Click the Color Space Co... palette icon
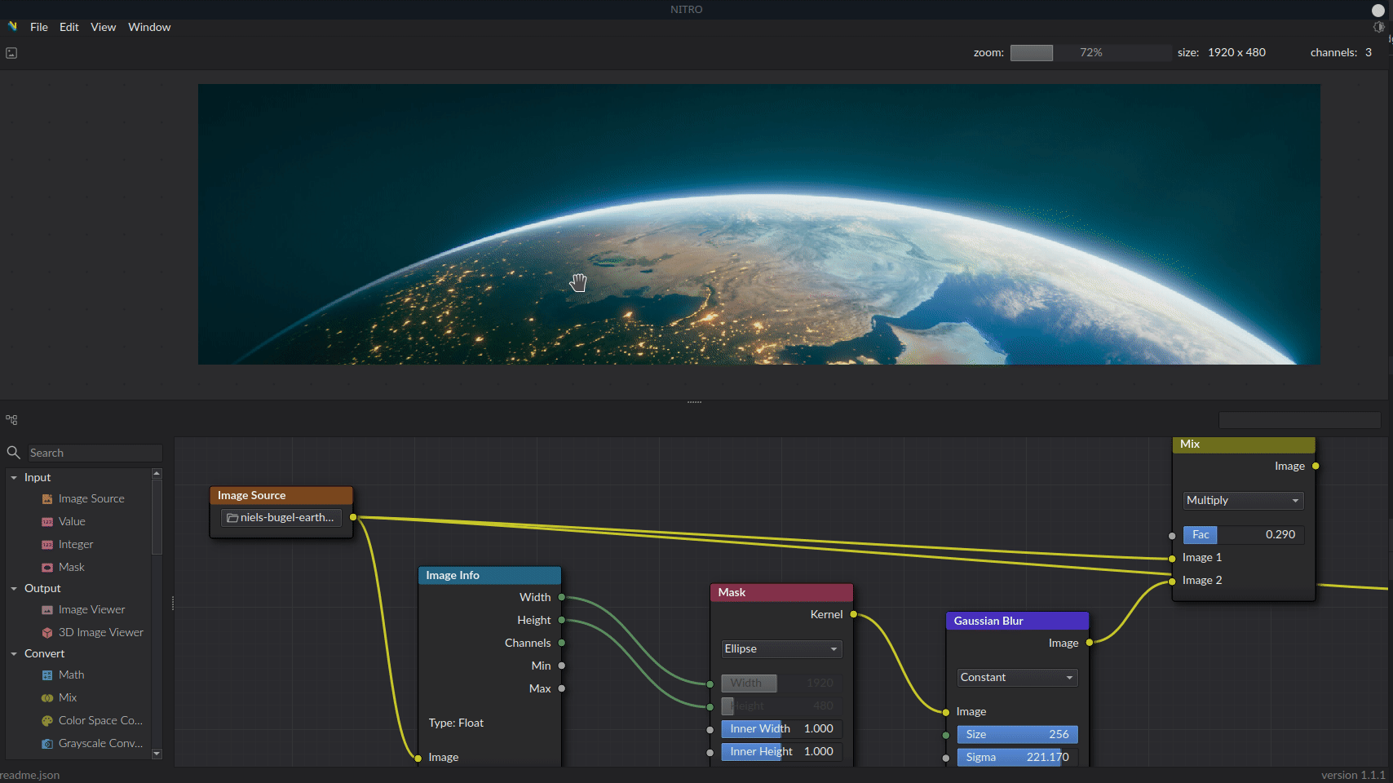1393x783 pixels. coord(47,720)
